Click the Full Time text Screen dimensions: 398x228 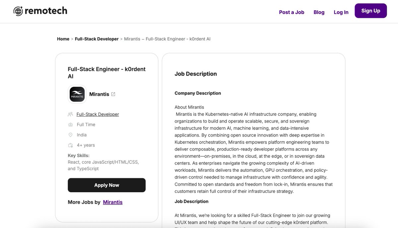(x=86, y=125)
